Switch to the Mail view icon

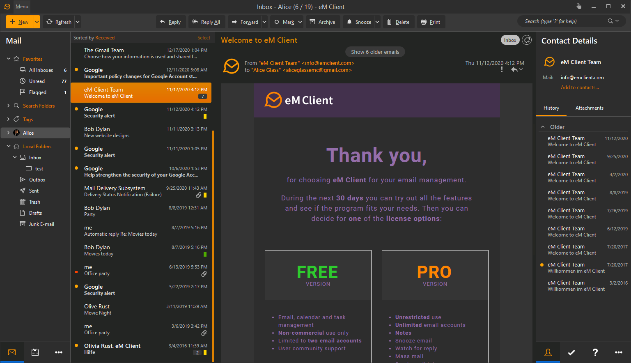(x=12, y=352)
